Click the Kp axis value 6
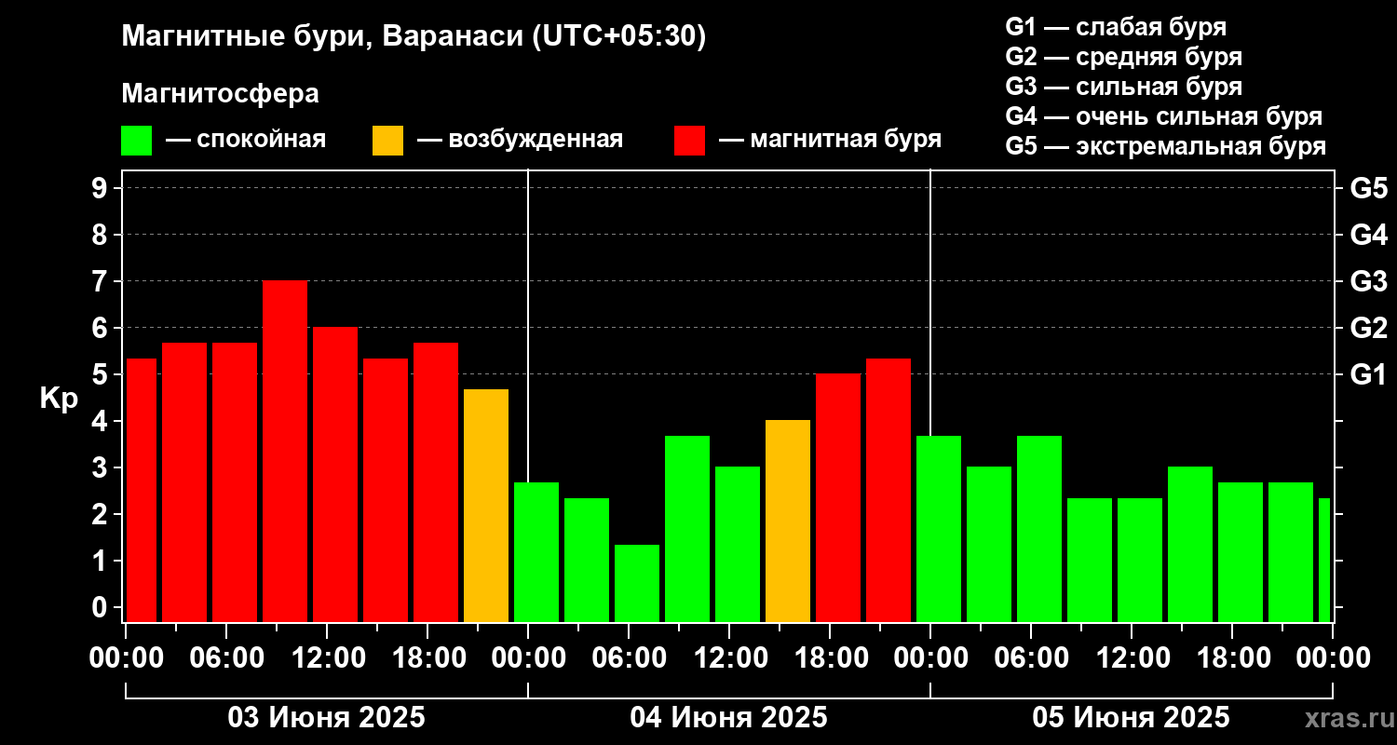 102,329
